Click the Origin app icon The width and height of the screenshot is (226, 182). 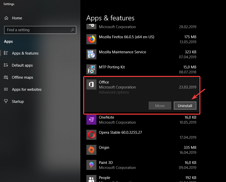(x=91, y=150)
